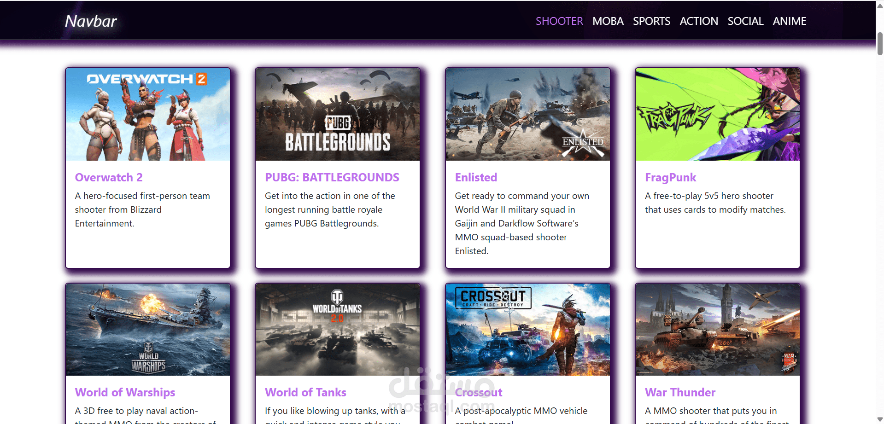
Task: Select the War Thunder cover image
Action: [x=718, y=330]
